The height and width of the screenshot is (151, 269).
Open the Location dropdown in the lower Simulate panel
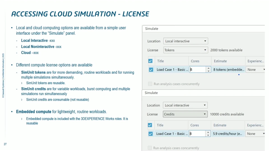click(185, 105)
